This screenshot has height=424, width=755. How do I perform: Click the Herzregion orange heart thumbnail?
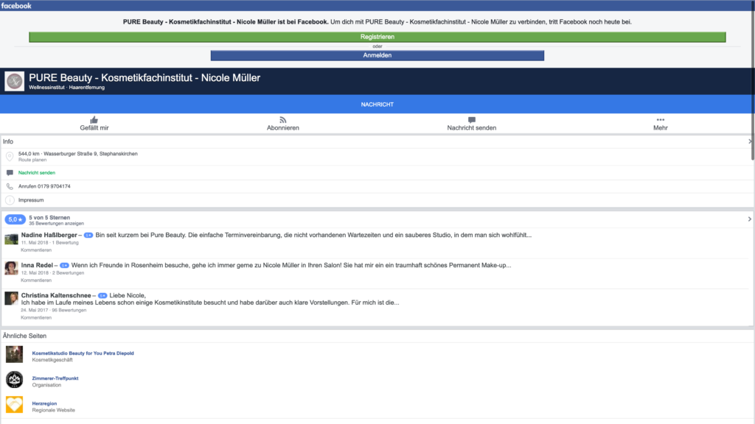pos(14,405)
